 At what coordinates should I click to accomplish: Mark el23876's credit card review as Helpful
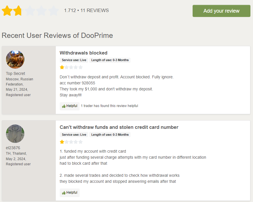pyautogui.click(x=70, y=193)
